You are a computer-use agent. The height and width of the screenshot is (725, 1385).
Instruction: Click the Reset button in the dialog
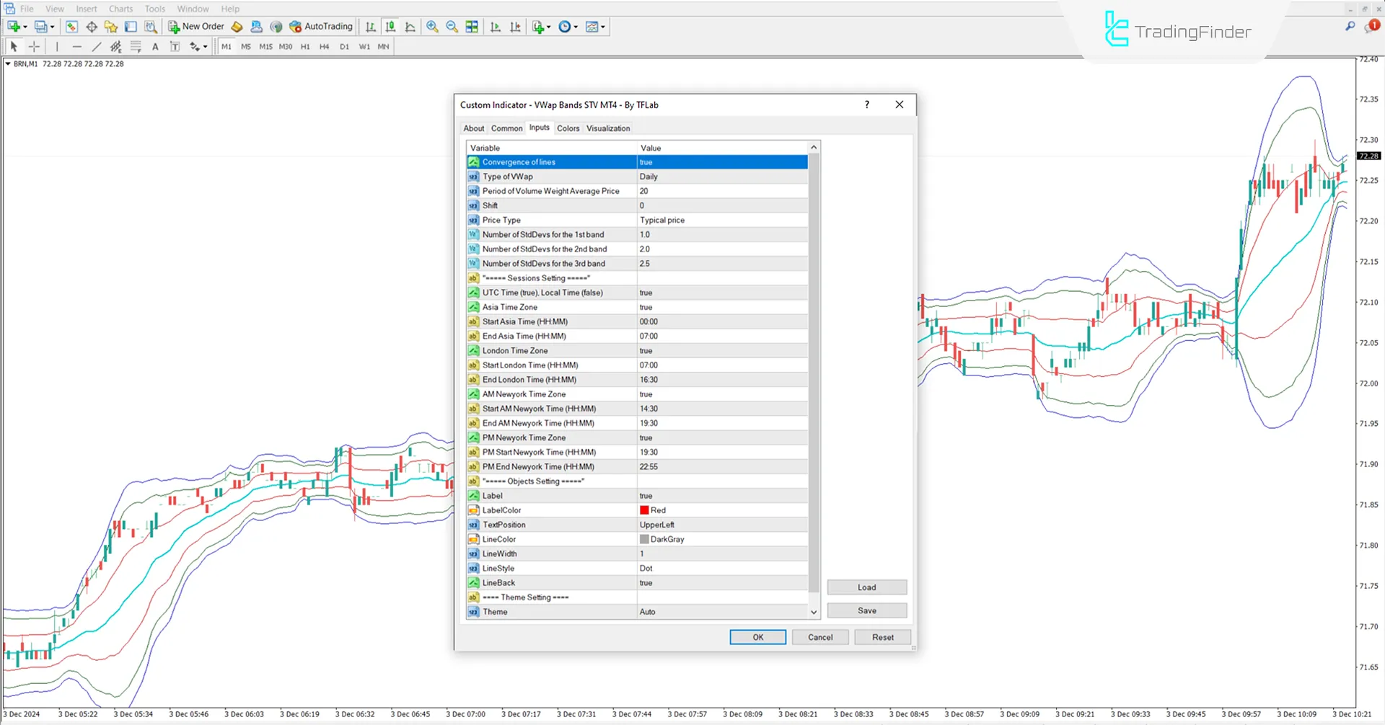pos(882,637)
